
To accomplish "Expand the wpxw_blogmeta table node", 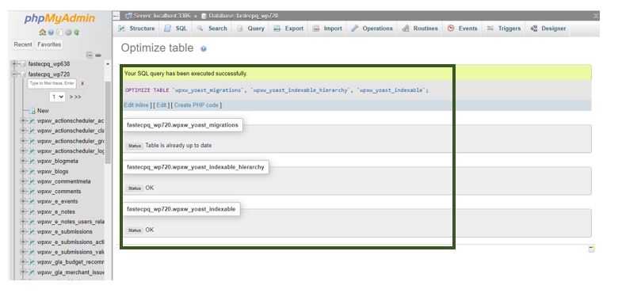I will pyautogui.click(x=23, y=162).
